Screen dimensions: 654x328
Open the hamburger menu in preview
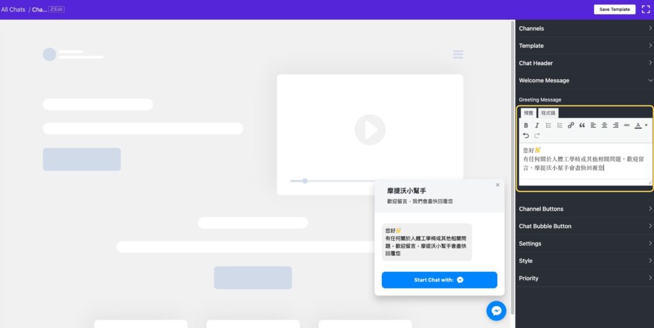[x=458, y=54]
